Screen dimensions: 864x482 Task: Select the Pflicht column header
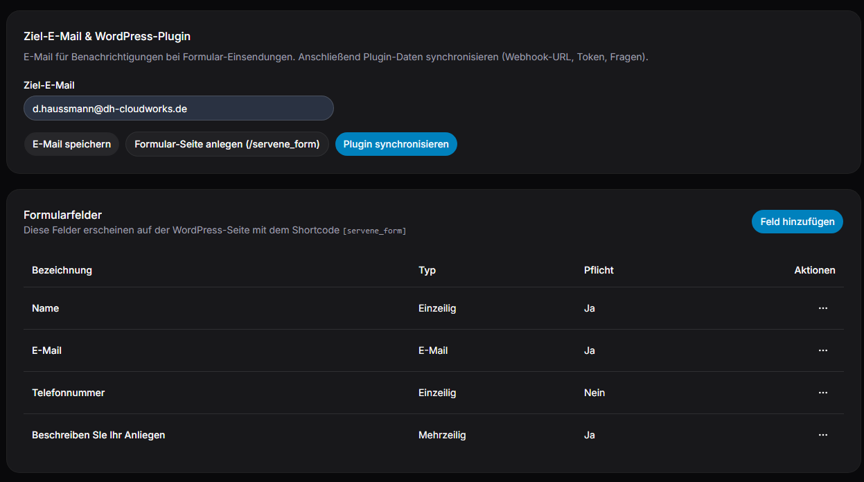pos(599,270)
